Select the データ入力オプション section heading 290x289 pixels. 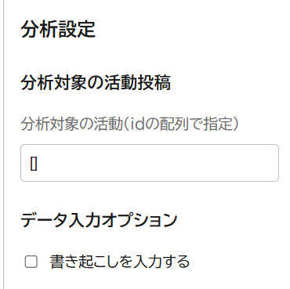[x=99, y=220]
